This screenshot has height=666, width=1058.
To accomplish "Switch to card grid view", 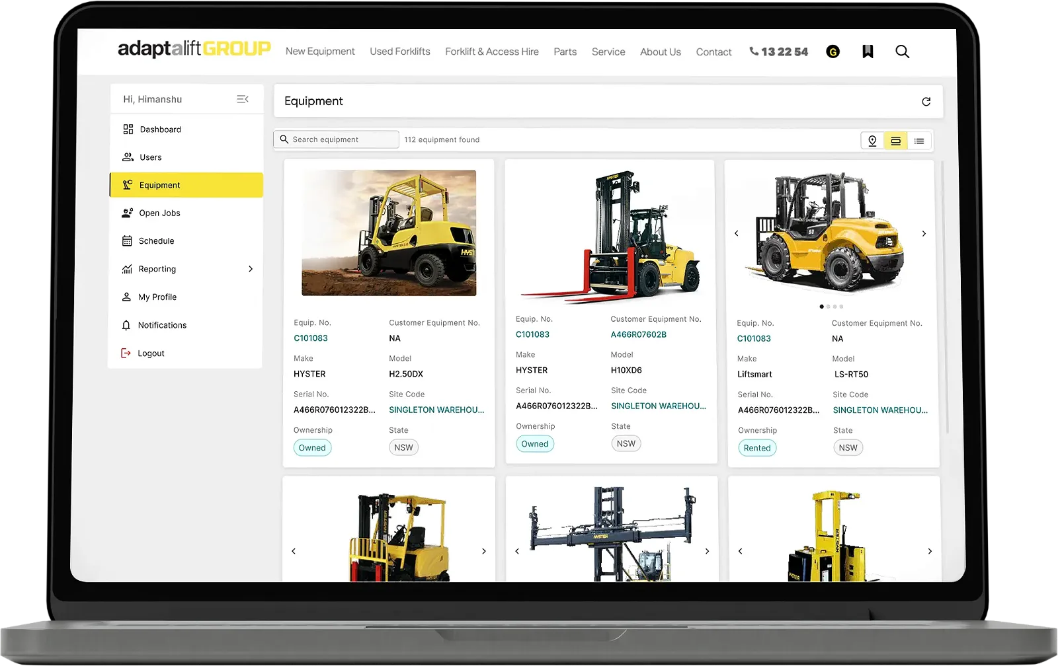I will pos(895,141).
